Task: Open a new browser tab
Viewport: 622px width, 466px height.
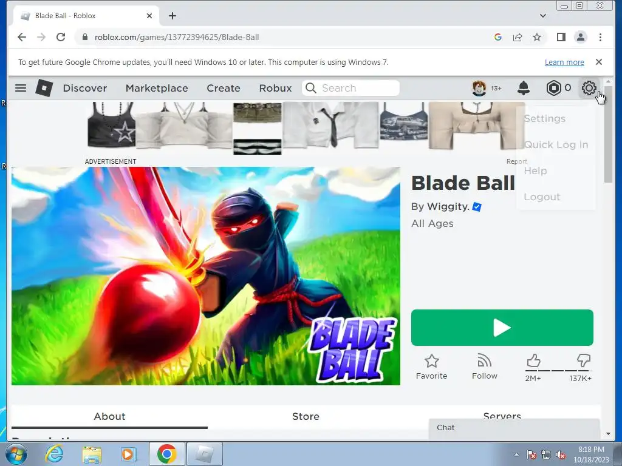Action: click(x=172, y=16)
